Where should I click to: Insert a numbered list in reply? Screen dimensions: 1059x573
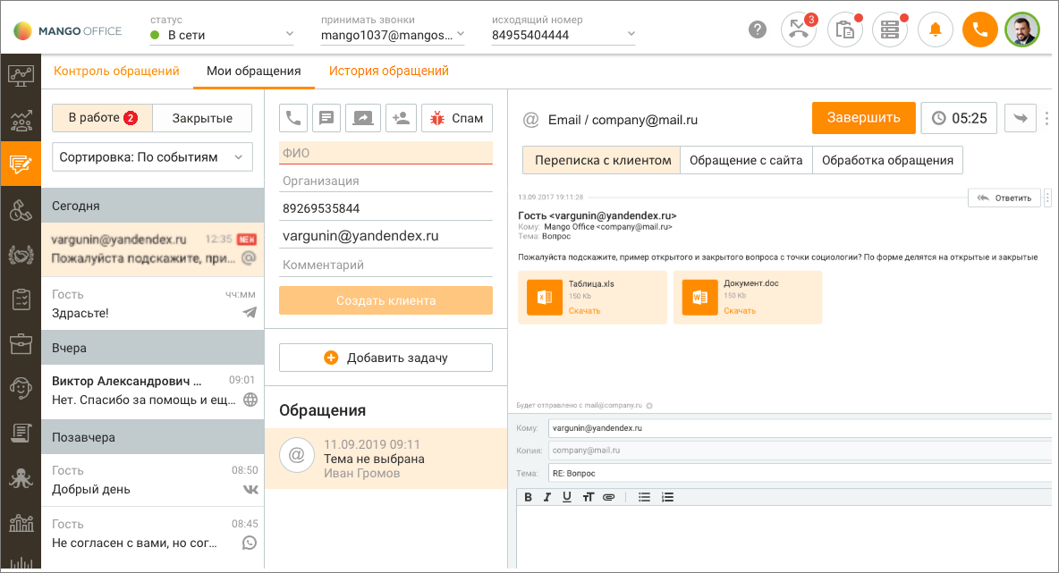pos(667,497)
